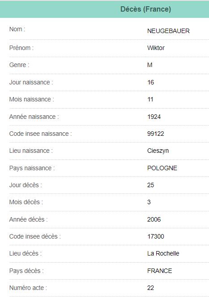
Task: Select birth year 1924
Action: pyautogui.click(x=154, y=117)
